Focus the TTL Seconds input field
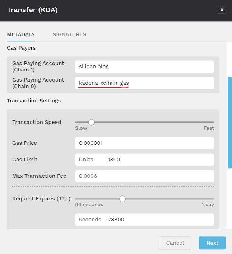This screenshot has height=254, width=232. tap(144, 220)
